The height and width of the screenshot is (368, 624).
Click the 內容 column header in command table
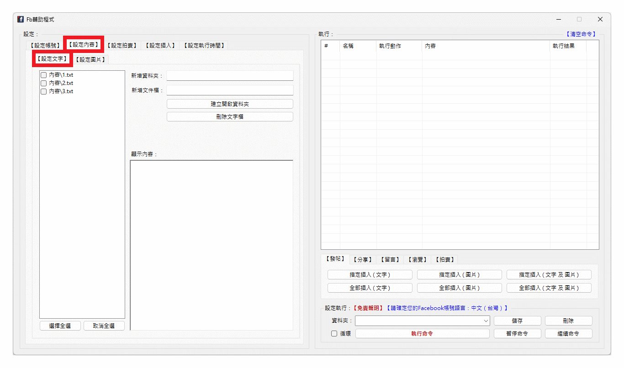(486, 46)
